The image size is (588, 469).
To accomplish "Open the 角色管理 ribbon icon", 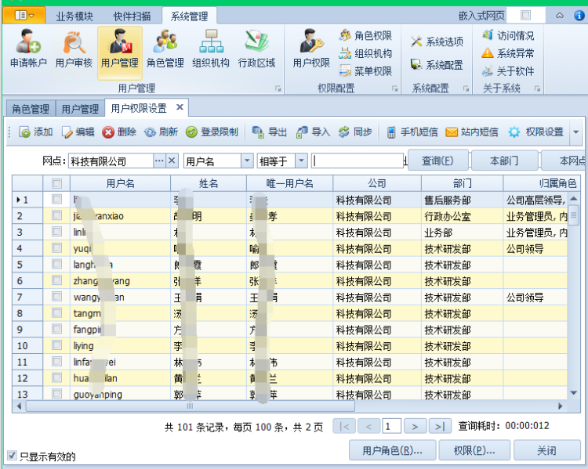I will (x=165, y=49).
